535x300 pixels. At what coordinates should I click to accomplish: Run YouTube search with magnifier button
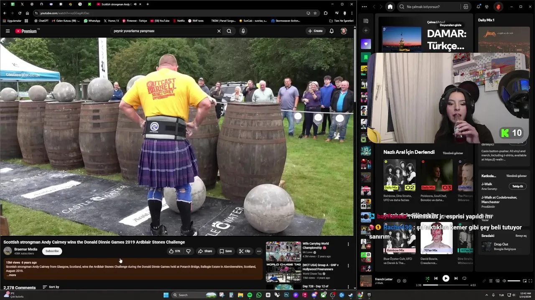pyautogui.click(x=229, y=31)
